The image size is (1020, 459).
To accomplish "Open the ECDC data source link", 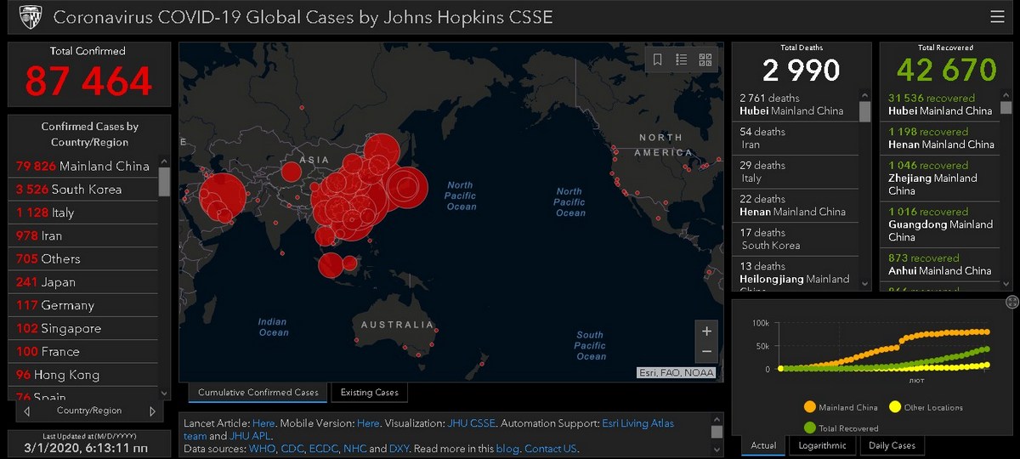I will click(x=323, y=449).
